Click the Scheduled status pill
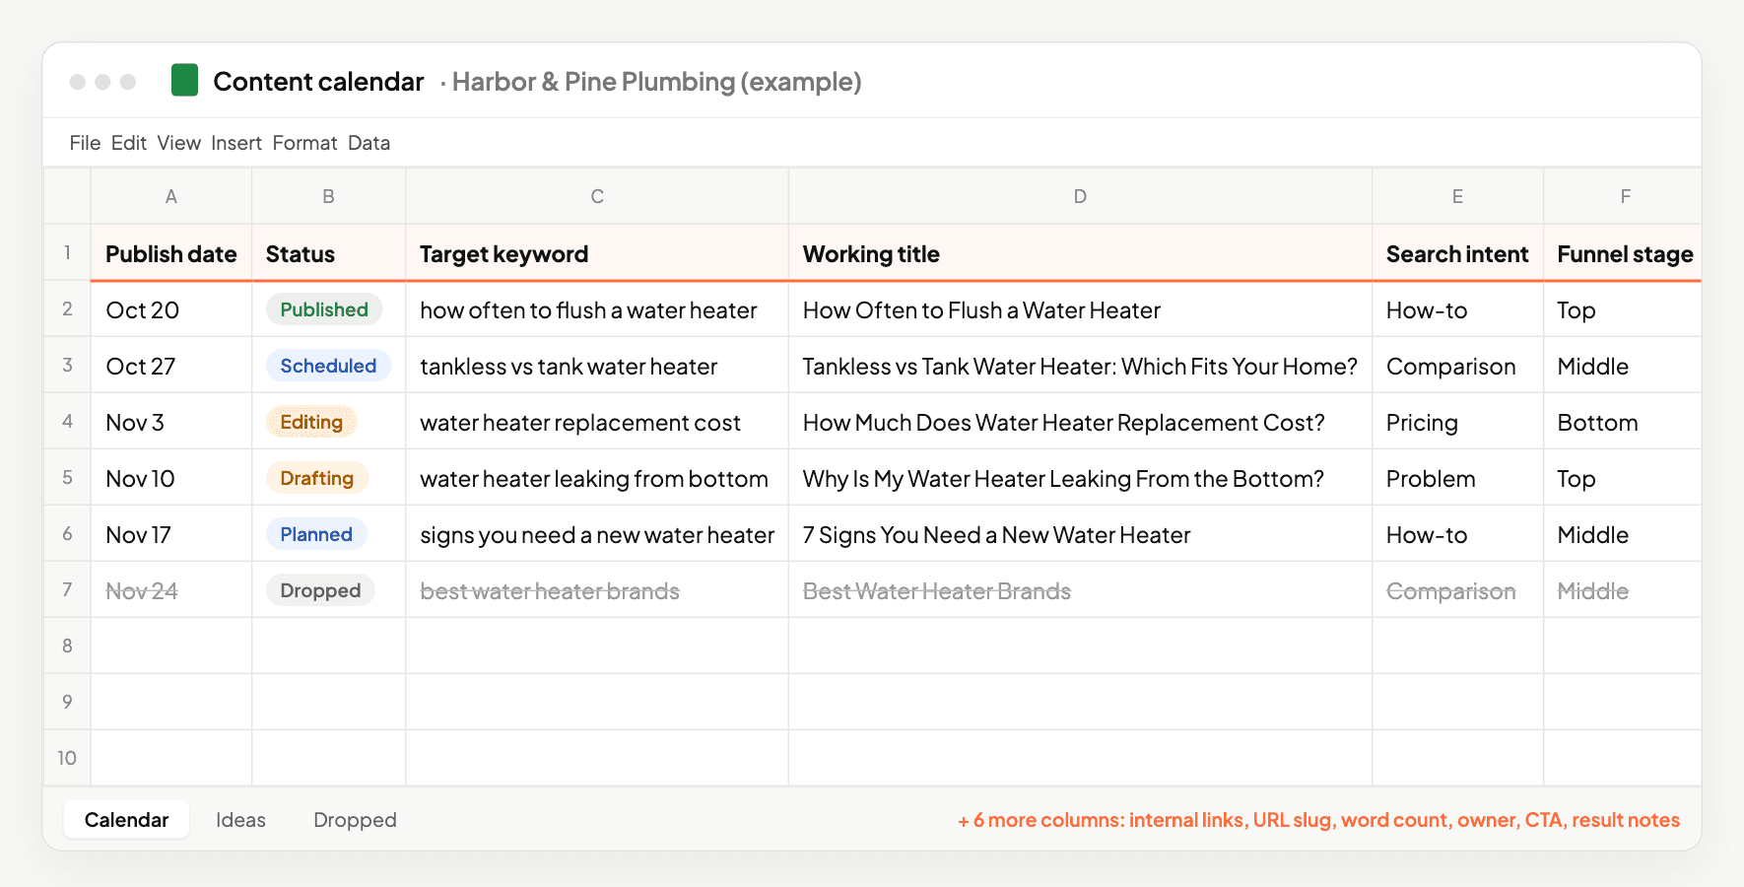 point(328,366)
